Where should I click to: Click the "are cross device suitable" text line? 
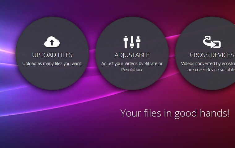pyautogui.click(x=211, y=70)
